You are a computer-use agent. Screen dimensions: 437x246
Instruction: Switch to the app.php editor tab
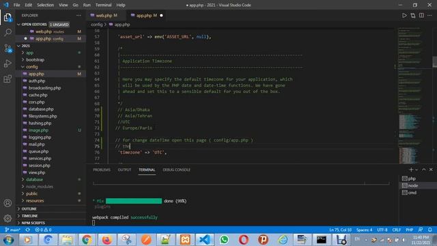pyautogui.click(x=147, y=15)
